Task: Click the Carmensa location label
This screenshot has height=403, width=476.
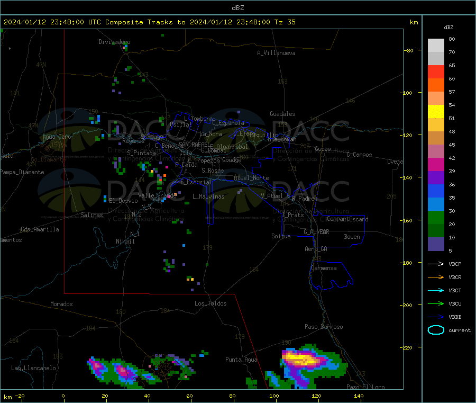Action: 324,268
